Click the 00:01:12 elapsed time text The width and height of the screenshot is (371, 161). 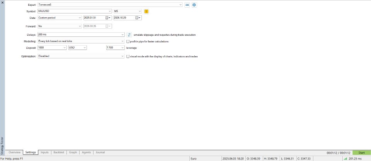pos(339,153)
